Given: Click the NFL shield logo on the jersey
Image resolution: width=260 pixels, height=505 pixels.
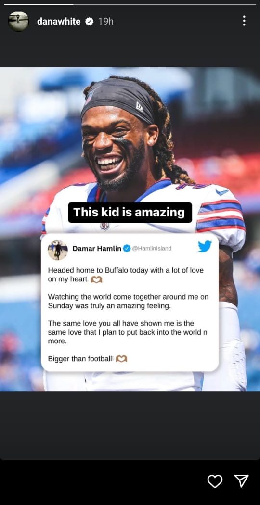Looking at the screenshot, I should (104, 226).
